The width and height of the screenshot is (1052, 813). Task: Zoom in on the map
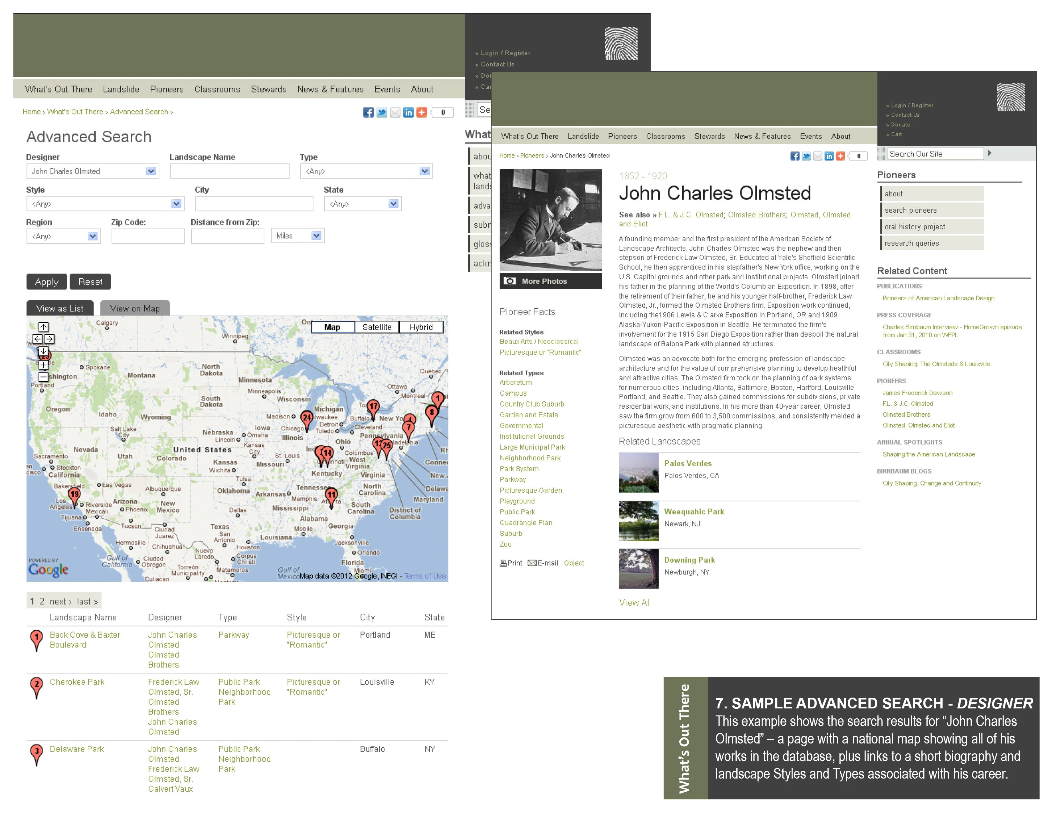coord(43,365)
